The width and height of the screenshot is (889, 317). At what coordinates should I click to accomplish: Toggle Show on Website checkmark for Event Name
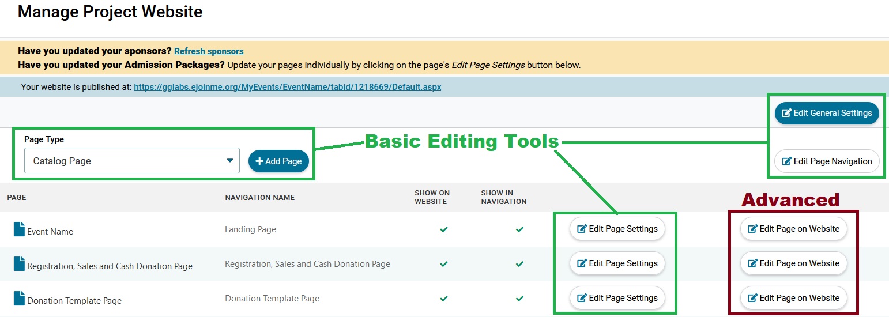[x=443, y=229]
